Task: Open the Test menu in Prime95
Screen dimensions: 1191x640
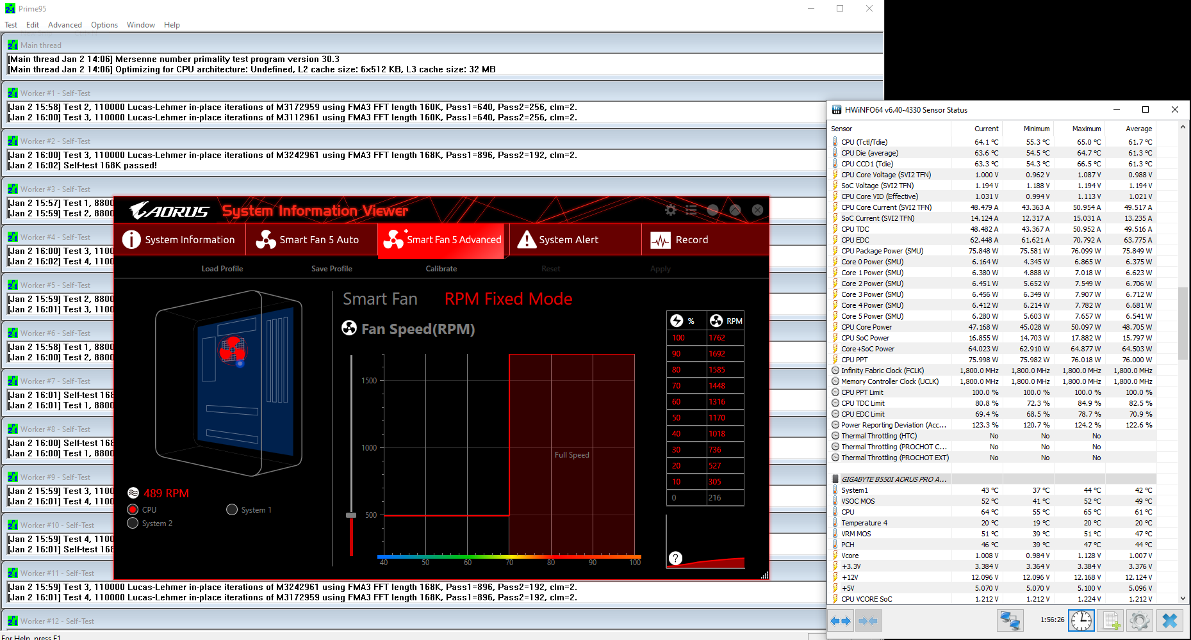Action: [11, 25]
